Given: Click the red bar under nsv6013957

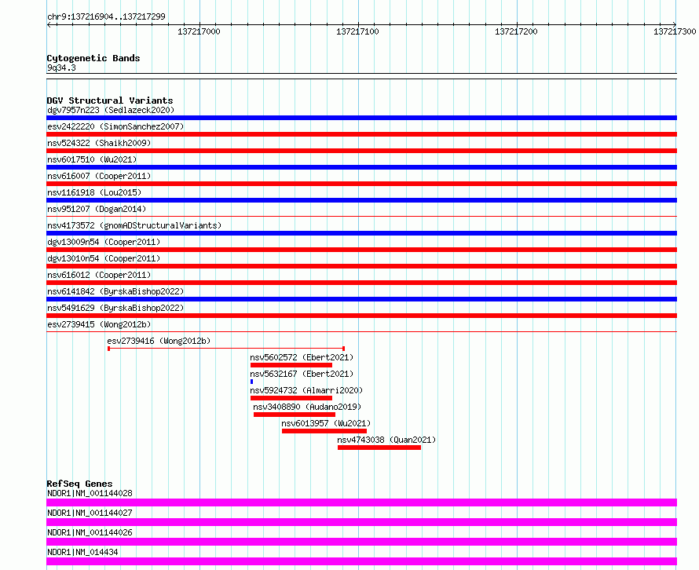Looking at the screenshot, I should (x=324, y=431).
